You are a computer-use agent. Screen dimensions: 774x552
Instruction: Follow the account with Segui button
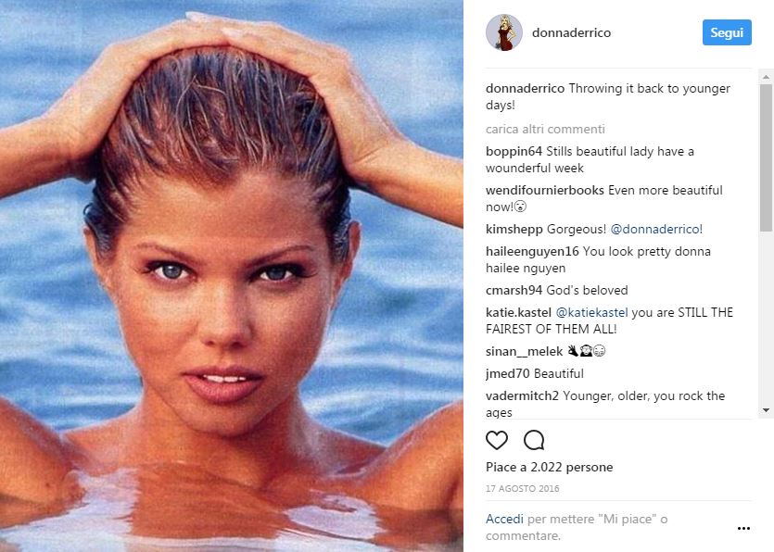727,32
